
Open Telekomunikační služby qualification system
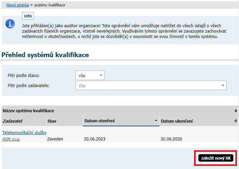(24, 133)
